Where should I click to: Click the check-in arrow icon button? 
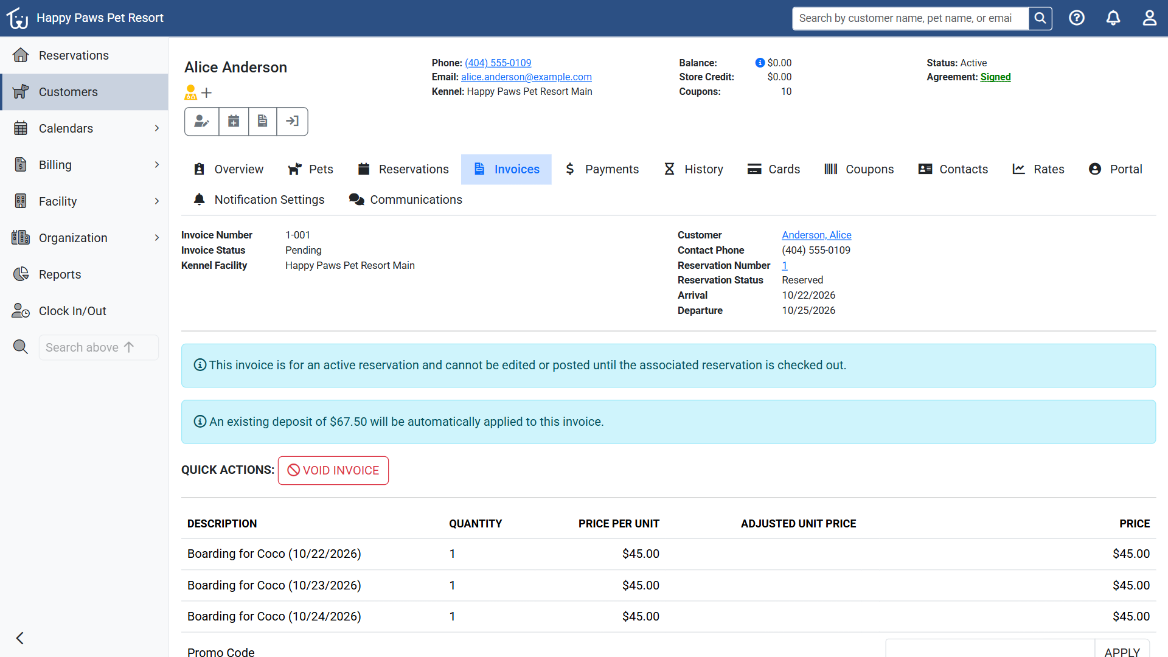293,122
